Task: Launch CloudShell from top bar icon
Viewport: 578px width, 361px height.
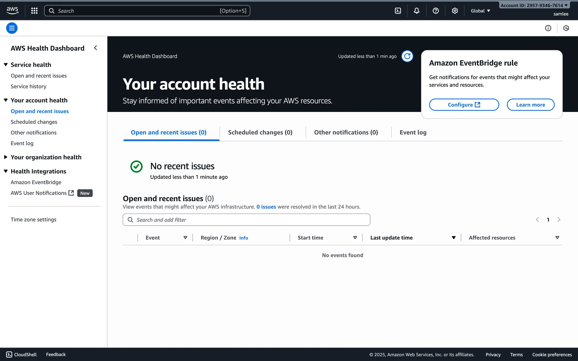Action: coord(398,11)
